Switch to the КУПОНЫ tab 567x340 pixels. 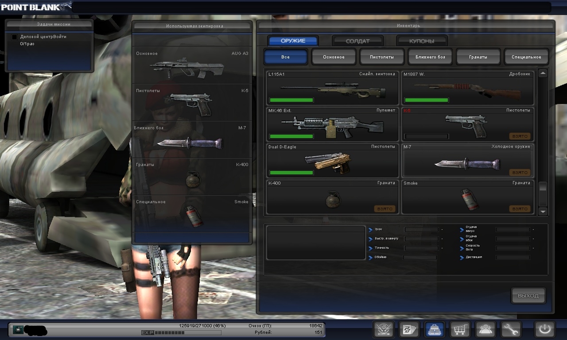coord(422,41)
